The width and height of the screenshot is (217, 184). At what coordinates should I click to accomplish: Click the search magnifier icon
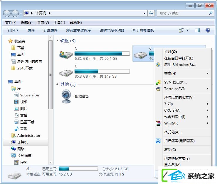[211, 13]
